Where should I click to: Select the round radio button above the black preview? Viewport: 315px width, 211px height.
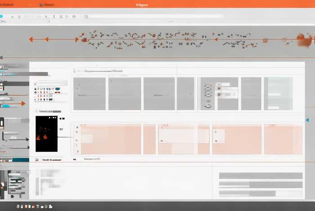[x=36, y=110]
